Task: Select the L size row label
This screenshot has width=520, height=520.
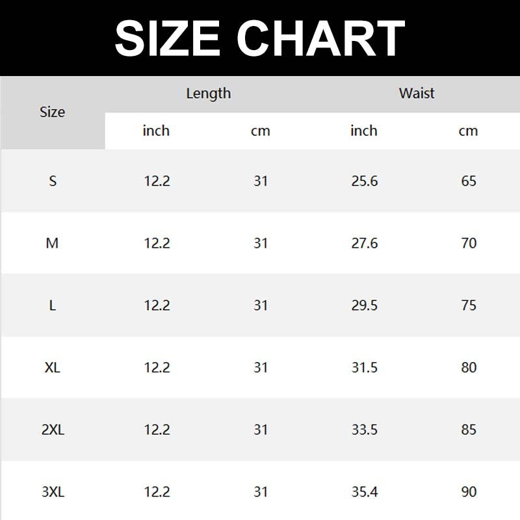Action: click(53, 305)
